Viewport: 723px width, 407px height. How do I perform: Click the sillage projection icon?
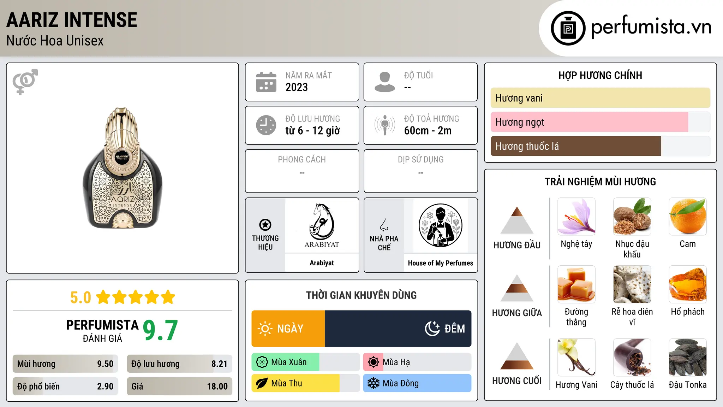pos(385,125)
